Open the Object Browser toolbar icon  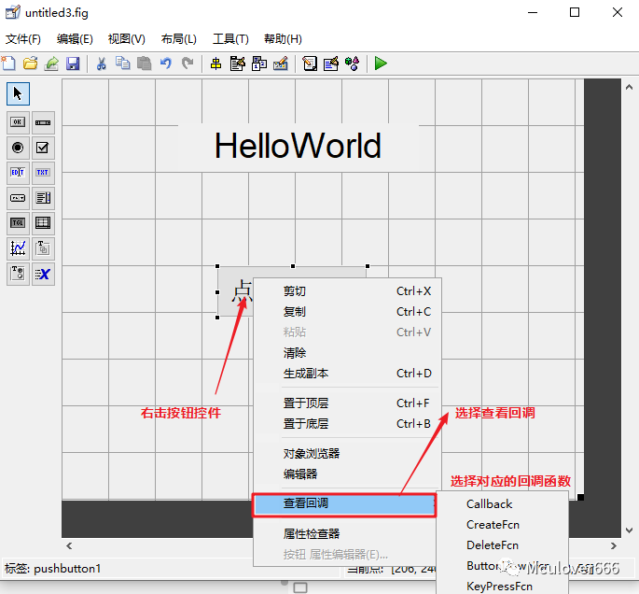[x=352, y=64]
